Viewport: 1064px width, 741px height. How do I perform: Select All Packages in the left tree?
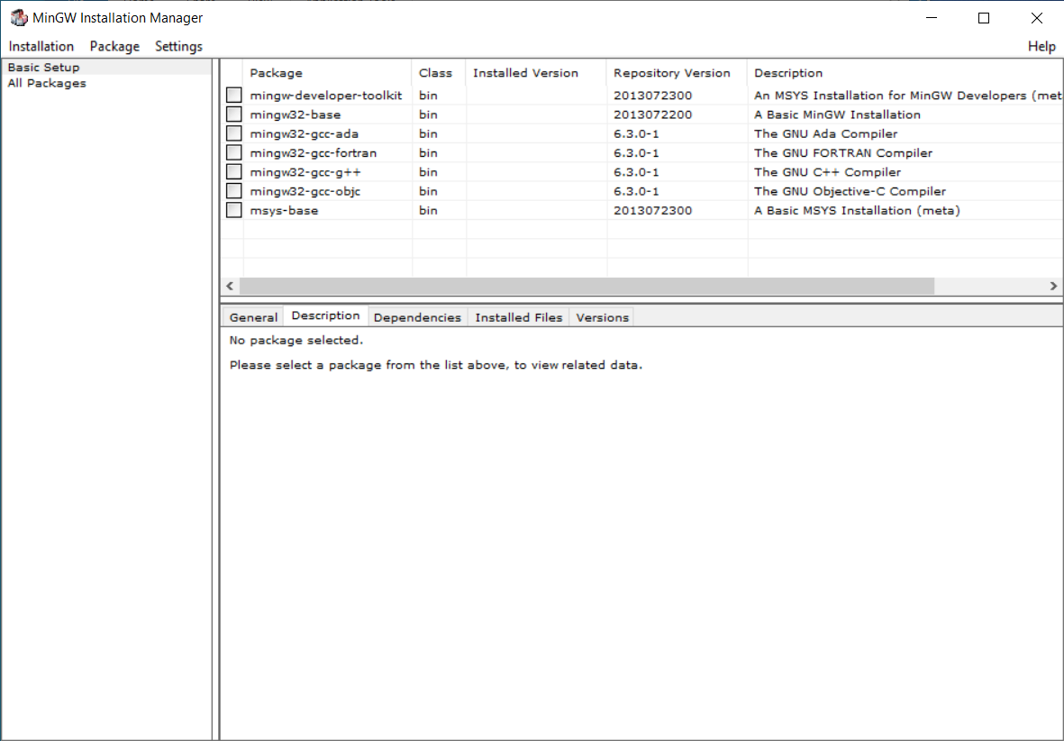tap(47, 83)
